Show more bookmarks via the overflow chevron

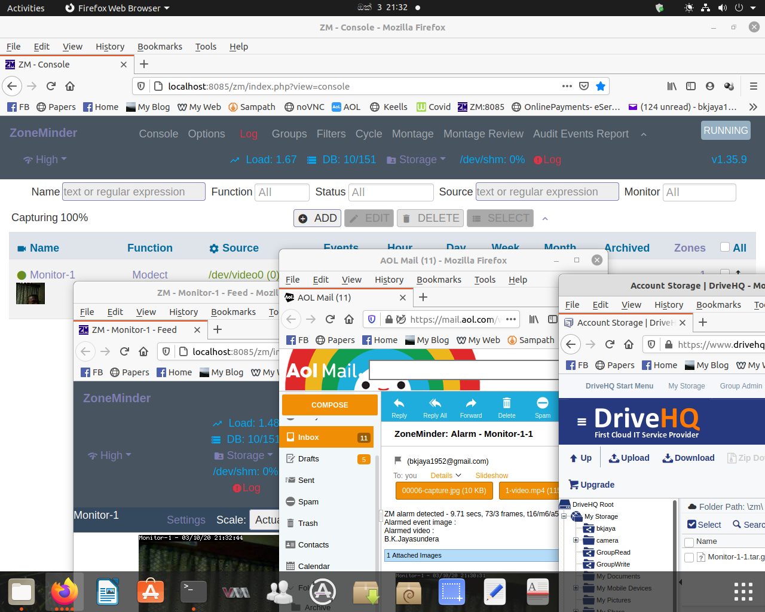pyautogui.click(x=753, y=107)
